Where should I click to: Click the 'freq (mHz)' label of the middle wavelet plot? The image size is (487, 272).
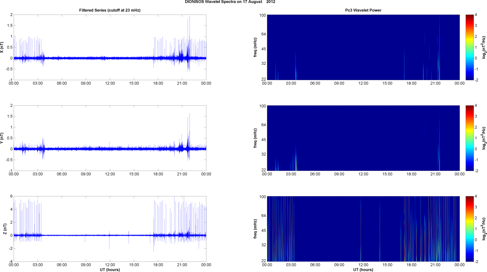[255, 138]
